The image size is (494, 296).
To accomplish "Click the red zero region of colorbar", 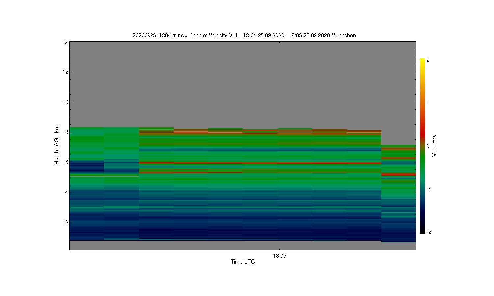I will click(423, 138).
